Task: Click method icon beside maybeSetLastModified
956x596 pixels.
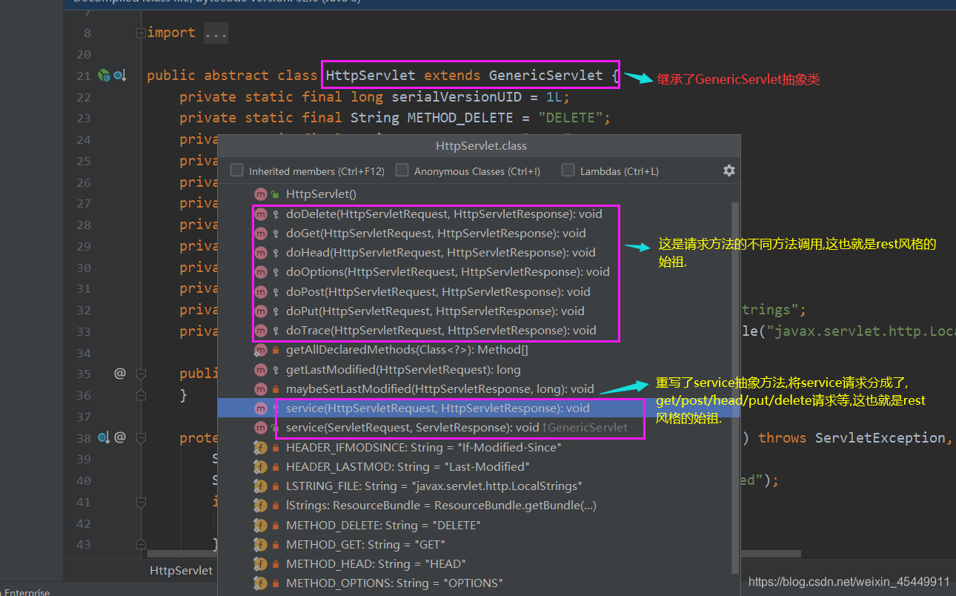Action: coord(260,388)
